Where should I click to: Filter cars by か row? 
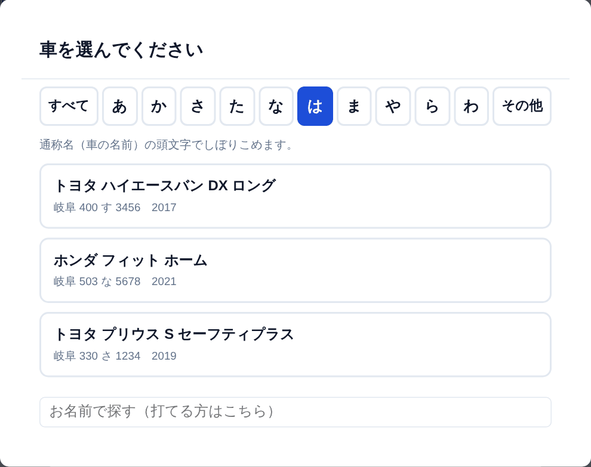pyautogui.click(x=159, y=106)
